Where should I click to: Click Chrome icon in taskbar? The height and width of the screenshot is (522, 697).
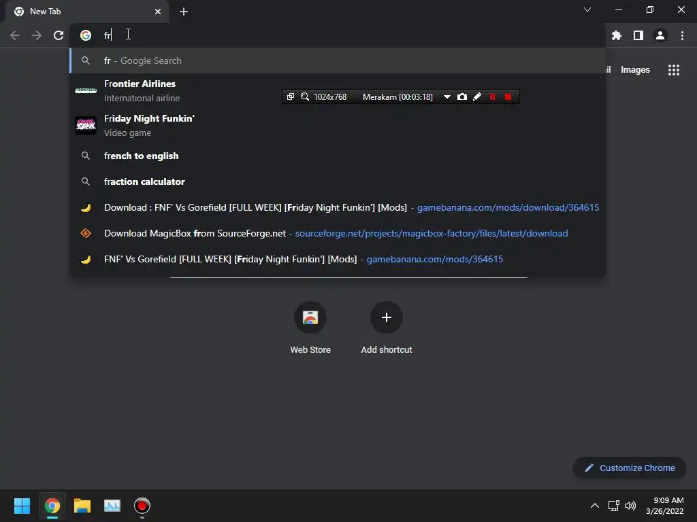click(52, 506)
